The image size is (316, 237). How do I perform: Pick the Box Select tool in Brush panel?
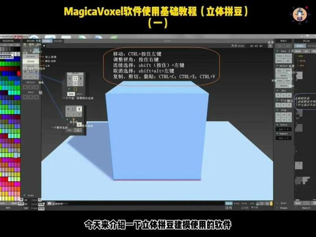click(31, 72)
